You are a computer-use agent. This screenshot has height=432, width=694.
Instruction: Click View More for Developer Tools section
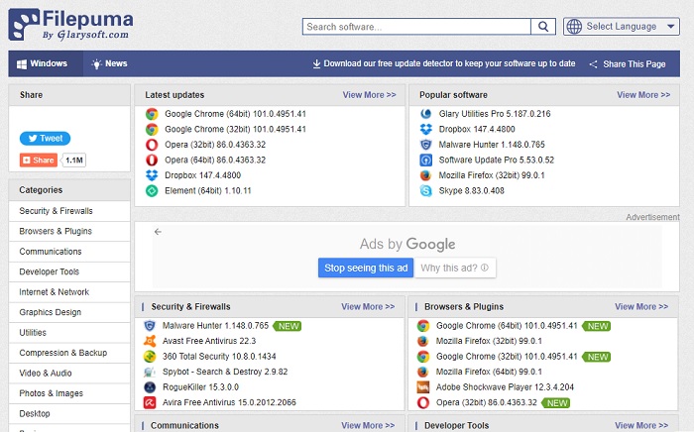[x=641, y=425]
